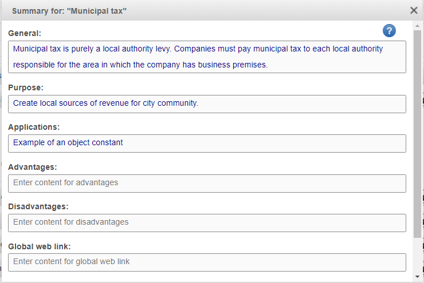The height and width of the screenshot is (283, 424).
Task: Click the 'Global web link:' label
Action: pyautogui.click(x=40, y=246)
